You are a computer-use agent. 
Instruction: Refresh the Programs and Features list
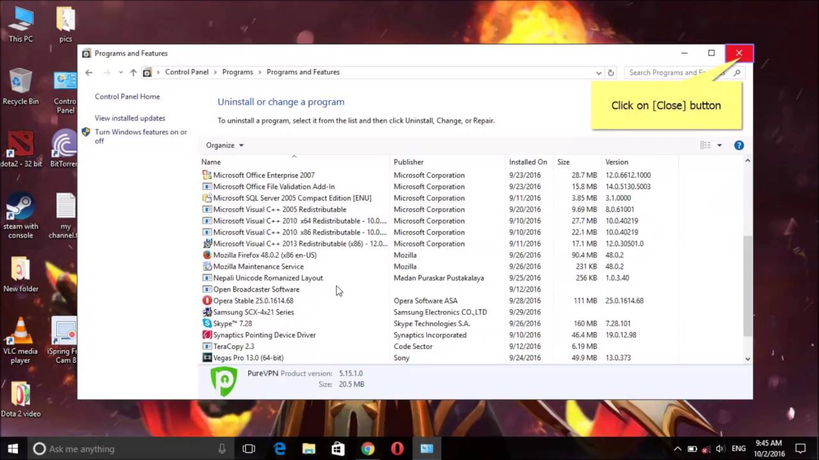point(610,72)
